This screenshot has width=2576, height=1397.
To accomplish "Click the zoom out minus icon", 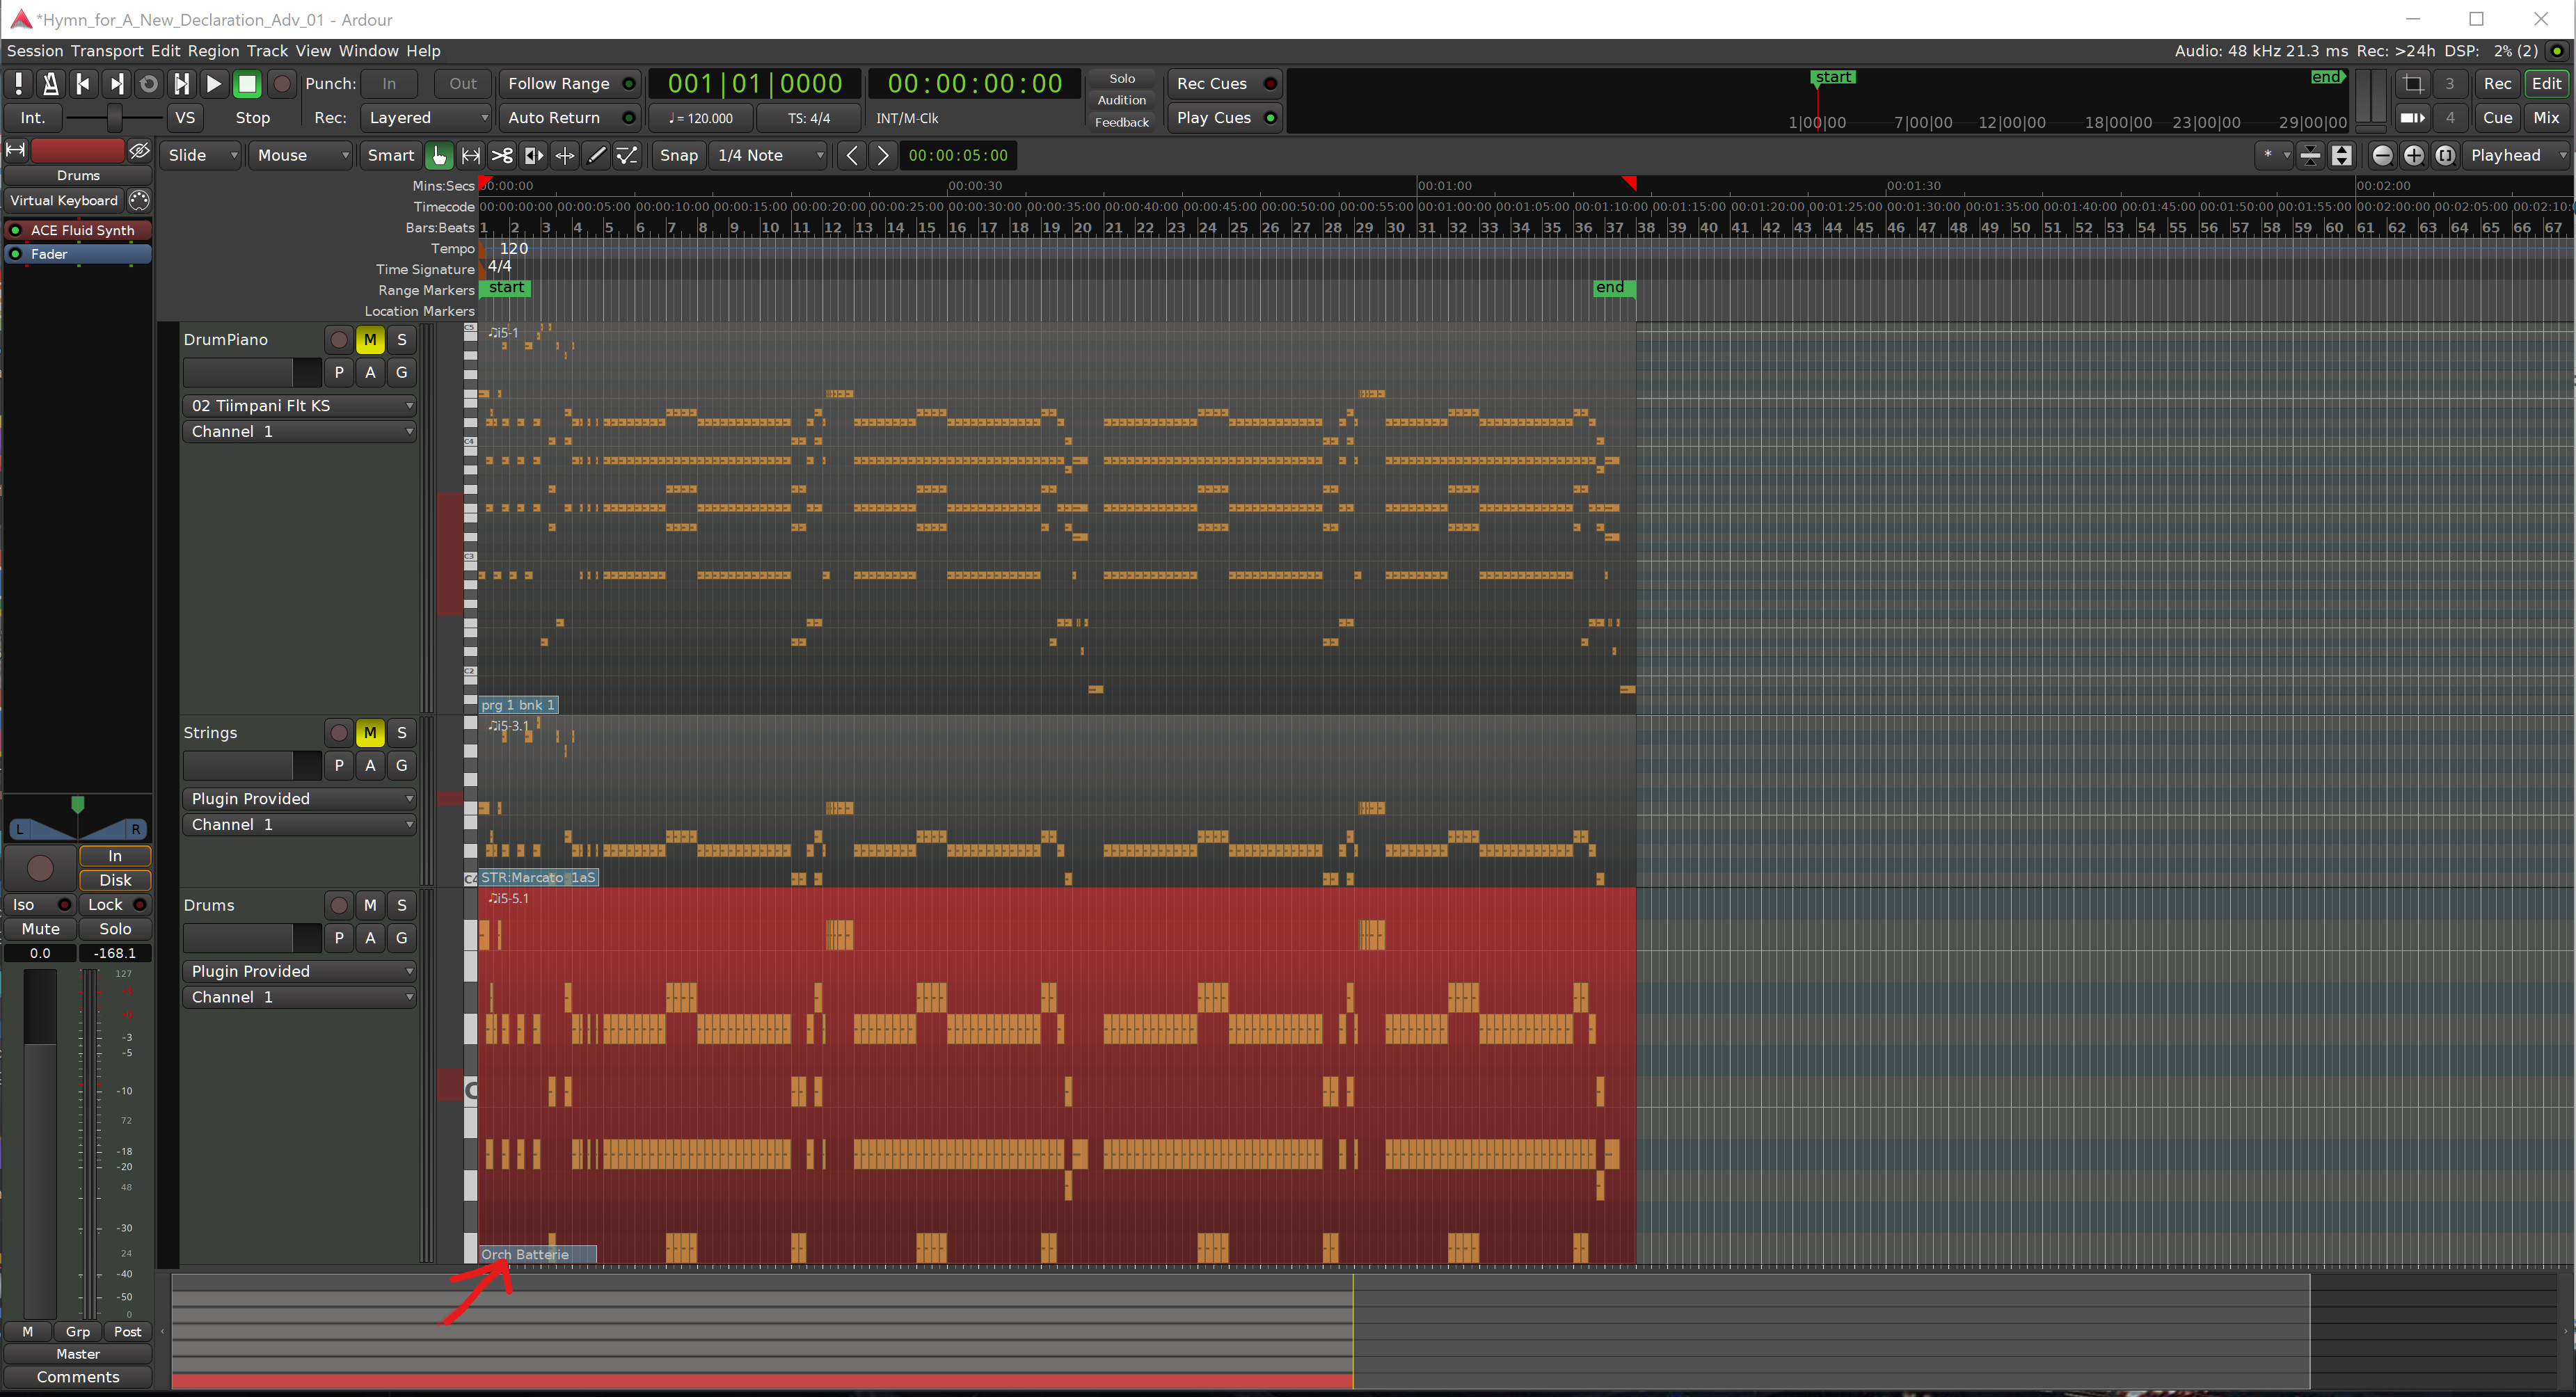I will [2382, 155].
